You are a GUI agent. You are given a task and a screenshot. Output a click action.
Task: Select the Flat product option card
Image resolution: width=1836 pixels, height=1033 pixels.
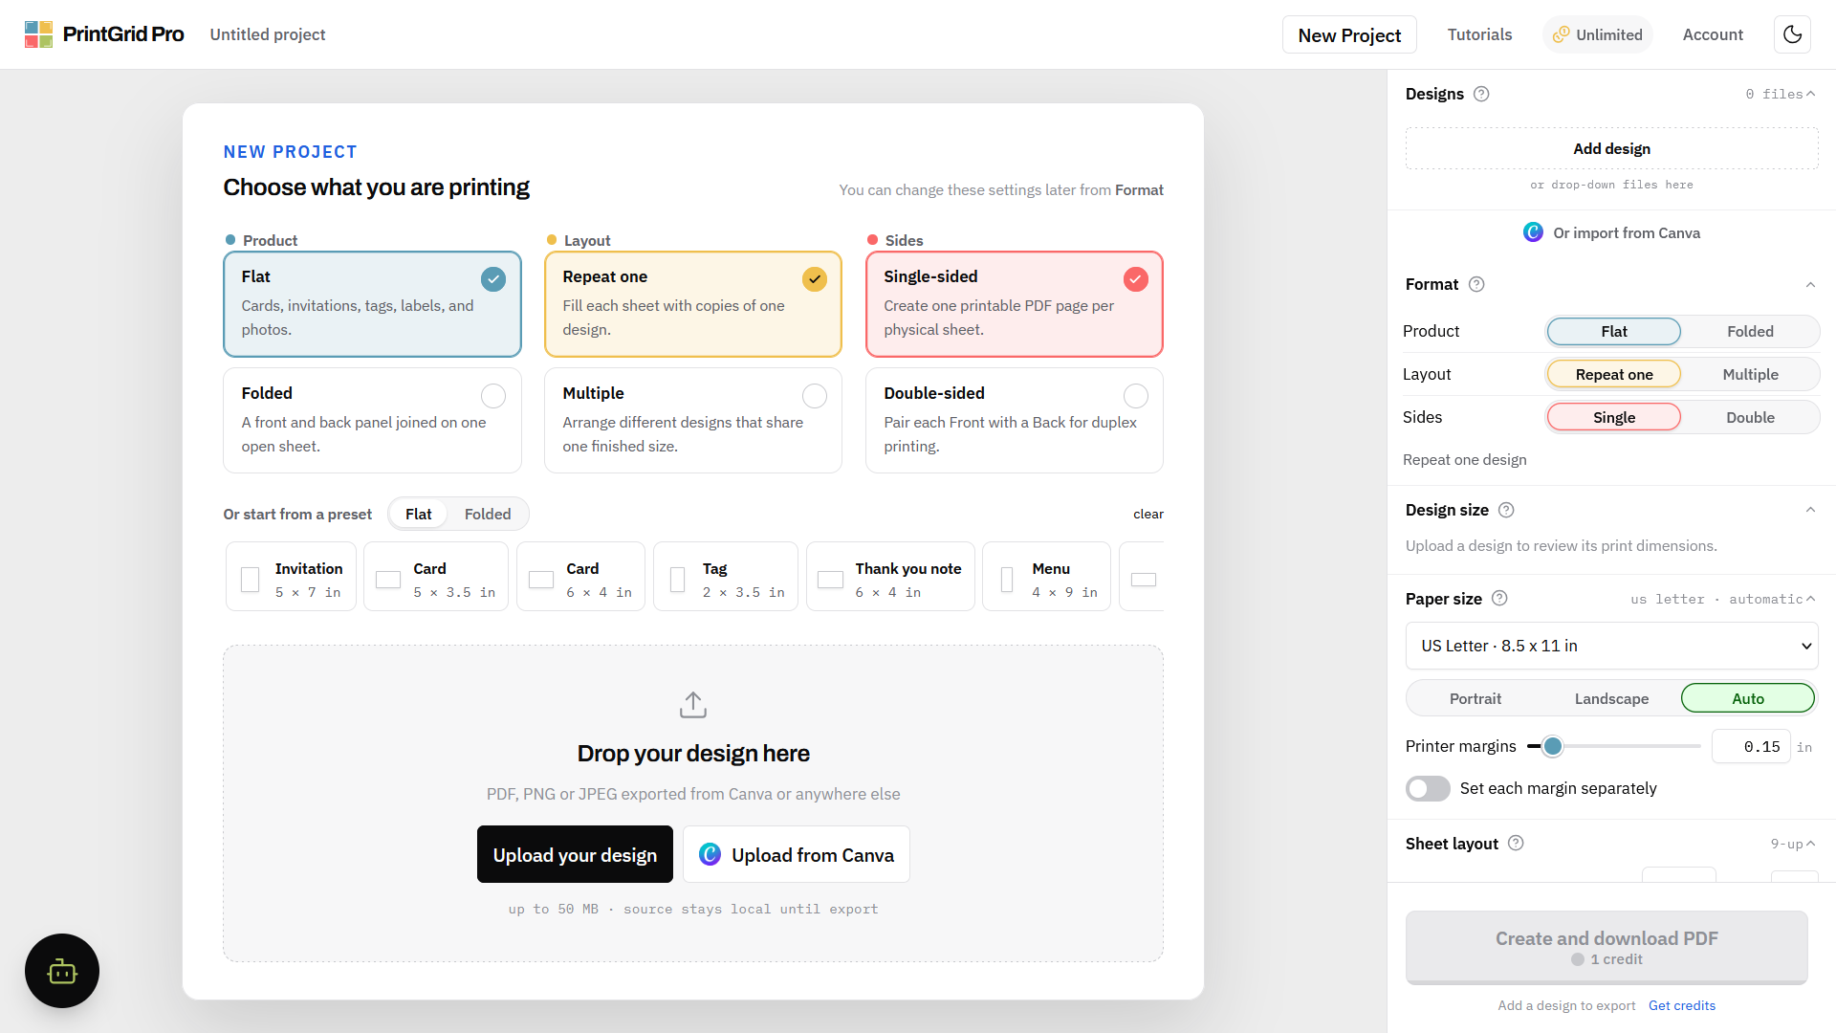pyautogui.click(x=372, y=303)
